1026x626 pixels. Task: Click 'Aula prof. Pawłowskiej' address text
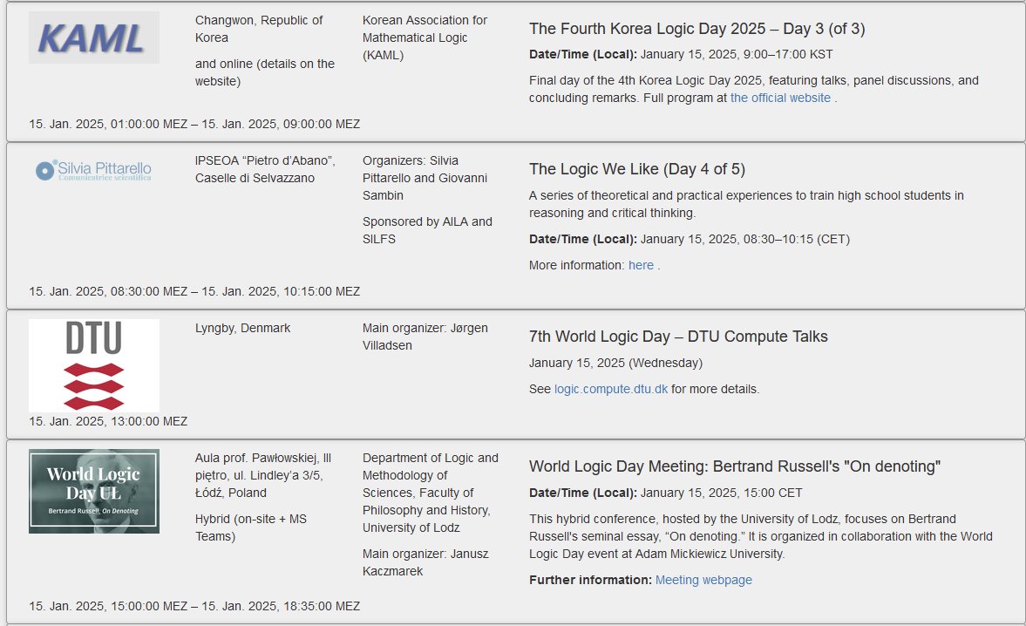pos(263,475)
